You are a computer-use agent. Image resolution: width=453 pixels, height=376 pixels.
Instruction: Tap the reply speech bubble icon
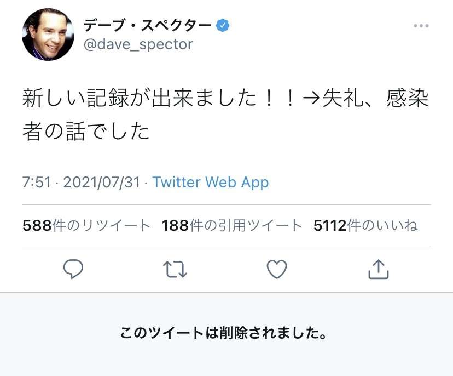pyautogui.click(x=73, y=269)
